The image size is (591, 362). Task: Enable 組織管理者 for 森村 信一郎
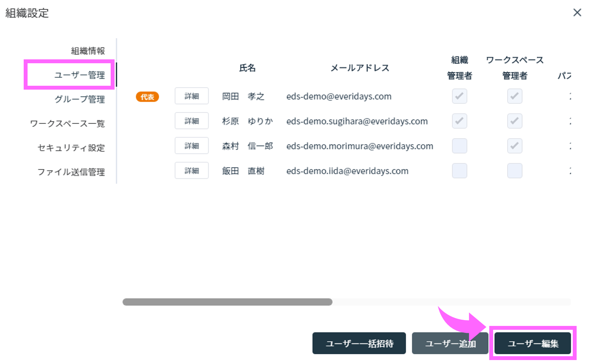point(459,145)
